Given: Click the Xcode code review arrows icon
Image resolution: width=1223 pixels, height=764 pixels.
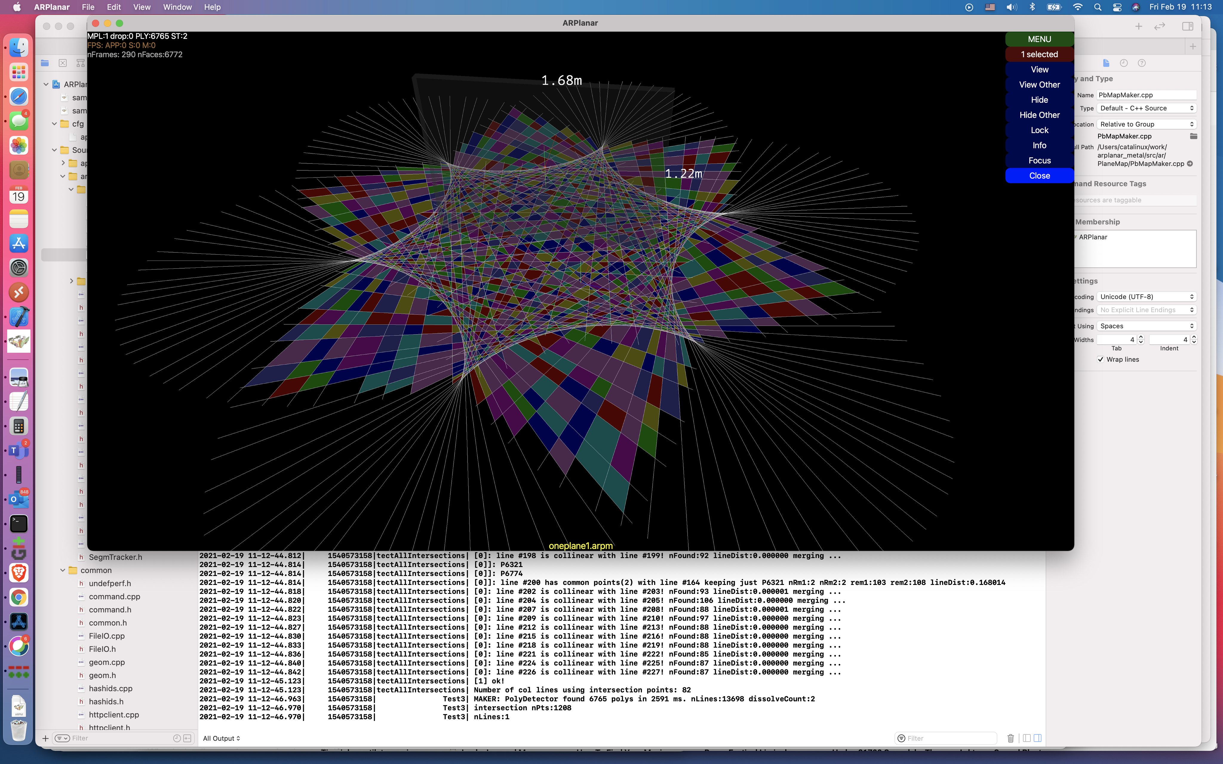Looking at the screenshot, I should (1160, 26).
